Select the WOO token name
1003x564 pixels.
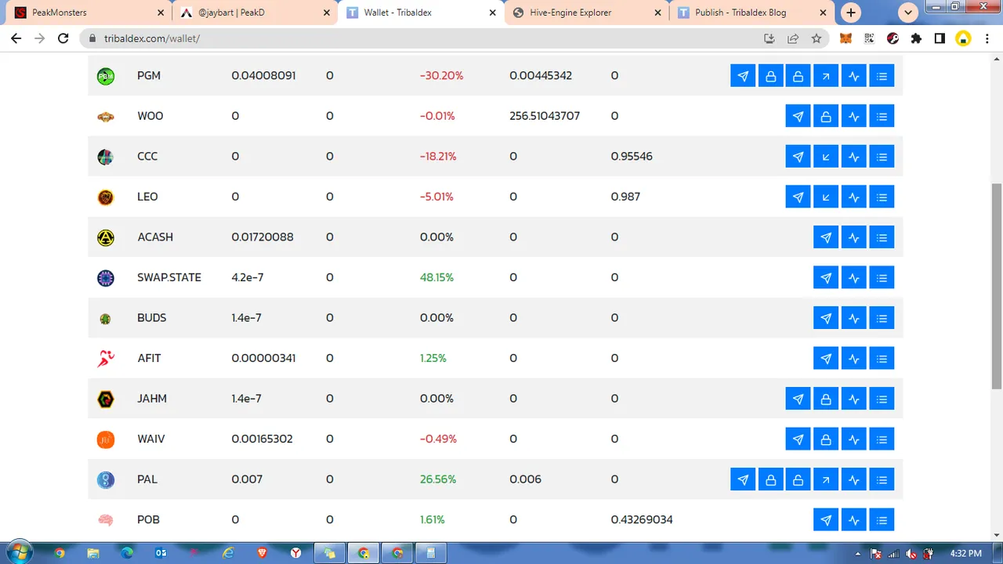point(150,116)
